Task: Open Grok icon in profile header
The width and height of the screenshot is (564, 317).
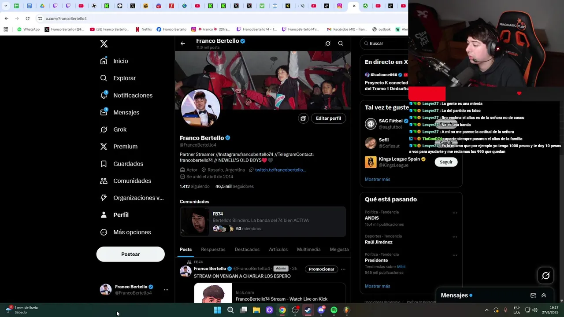Action: coord(328,44)
